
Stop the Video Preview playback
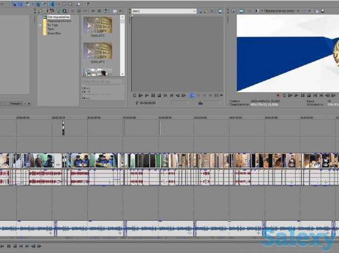(309, 95)
